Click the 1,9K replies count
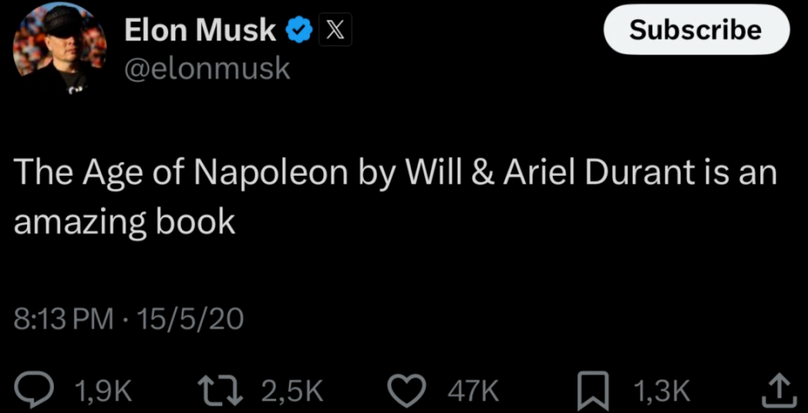Screen dimensions: 808x413 104,392
